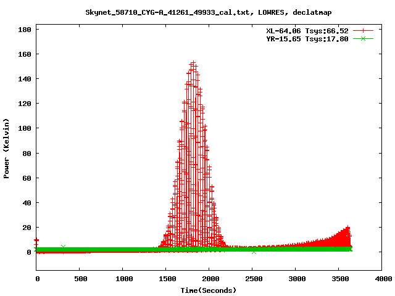Click the 120 y-axis tick label

25,104
